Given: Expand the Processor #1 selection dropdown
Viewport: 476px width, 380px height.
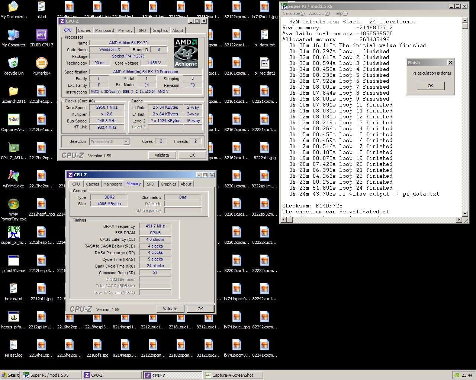Looking at the screenshot, I should pos(126,141).
